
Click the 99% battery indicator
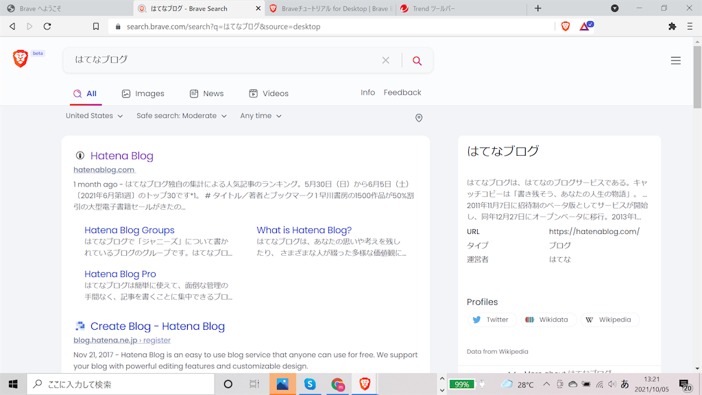(461, 384)
